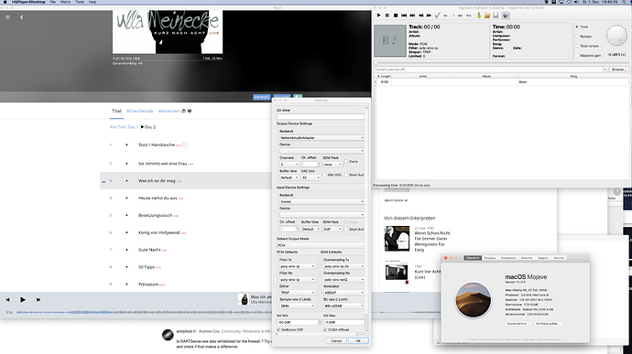Click the CD drive input field

pos(321,117)
